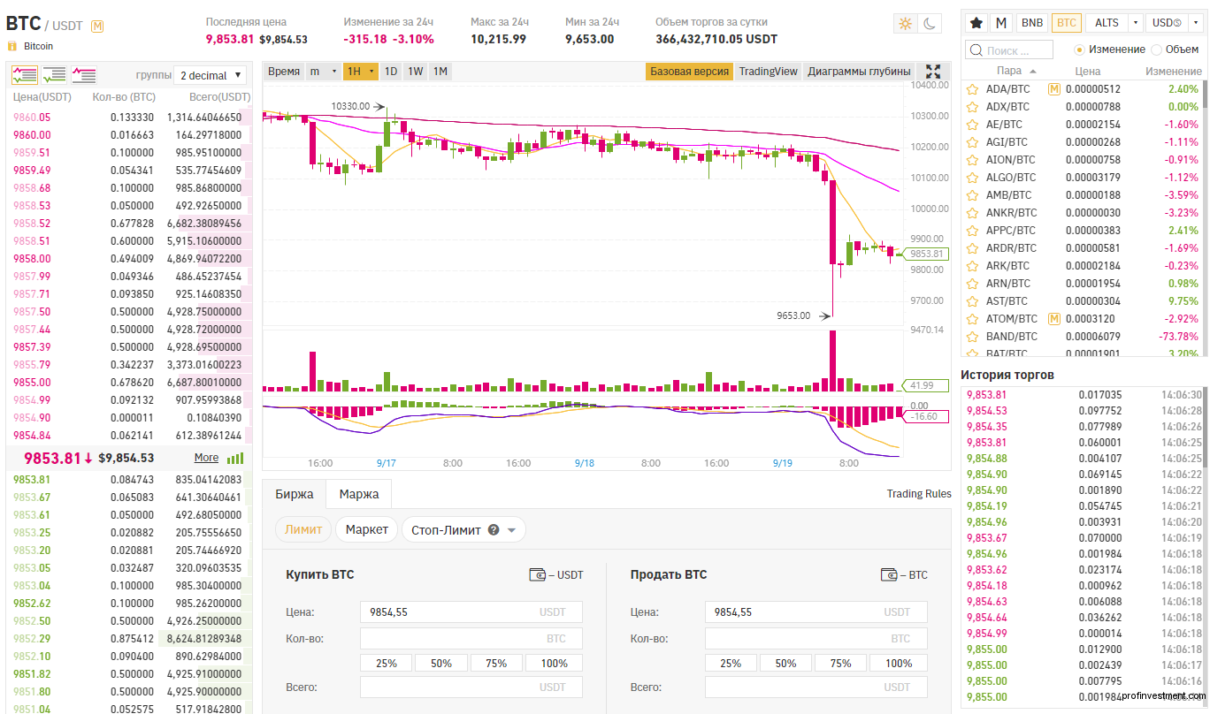The image size is (1210, 714).
Task: Favorite the ALGO/BTC pair star
Action: tap(972, 178)
